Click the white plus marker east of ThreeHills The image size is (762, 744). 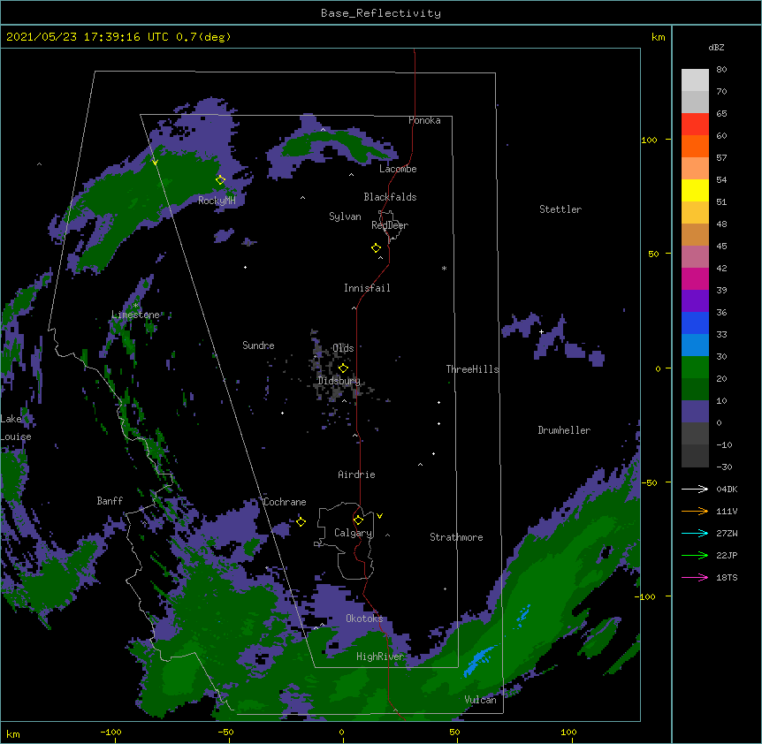click(541, 331)
